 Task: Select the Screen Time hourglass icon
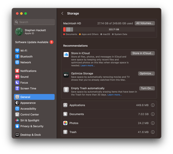pos(17,88)
